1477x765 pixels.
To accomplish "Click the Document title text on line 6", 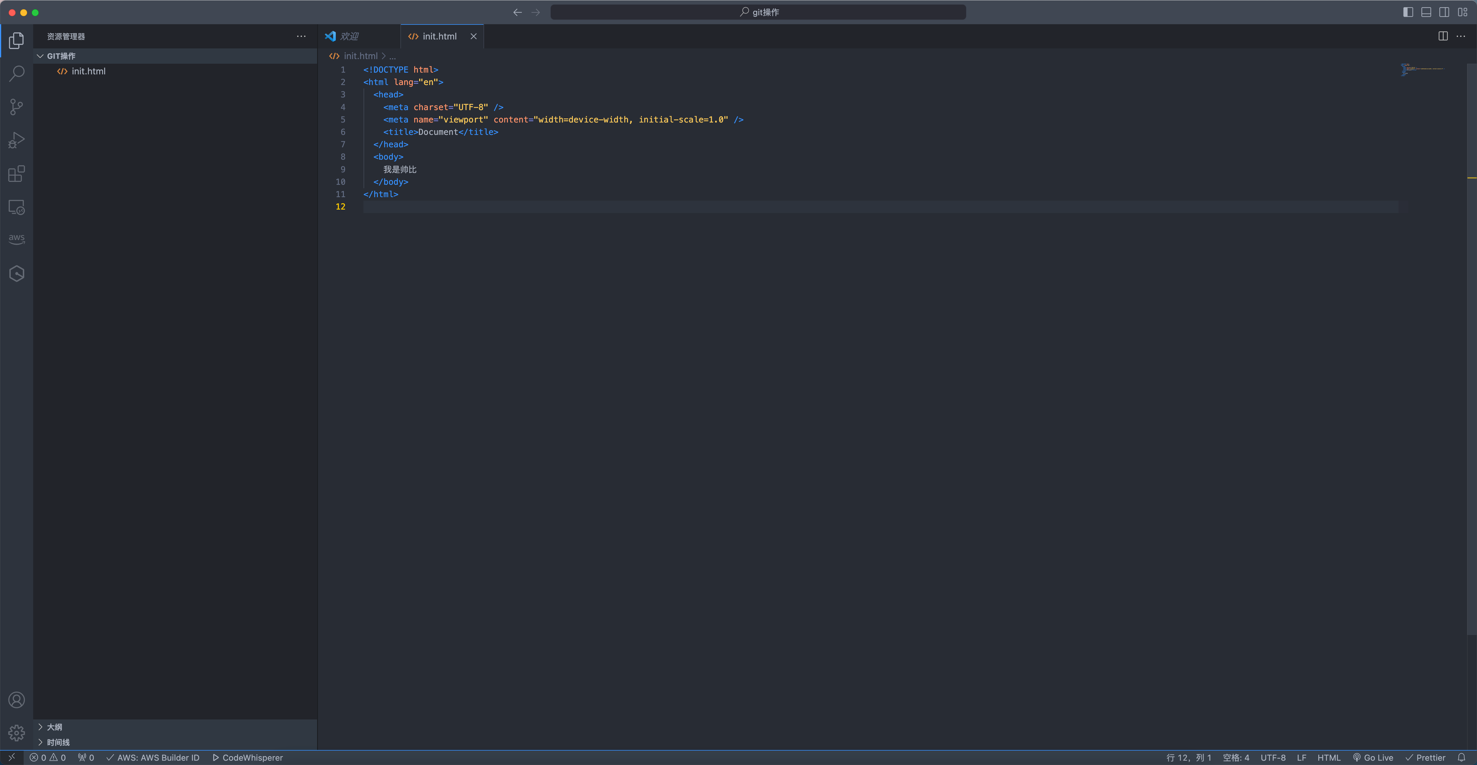I will click(438, 132).
